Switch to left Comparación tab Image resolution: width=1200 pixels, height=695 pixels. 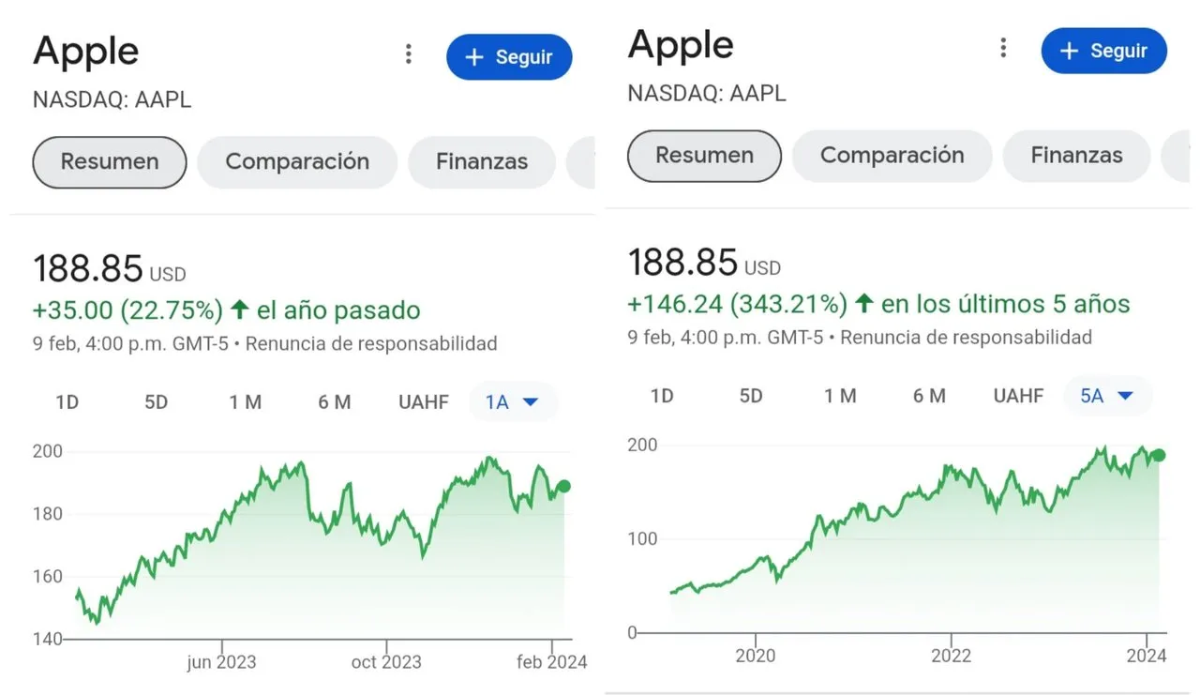(297, 161)
